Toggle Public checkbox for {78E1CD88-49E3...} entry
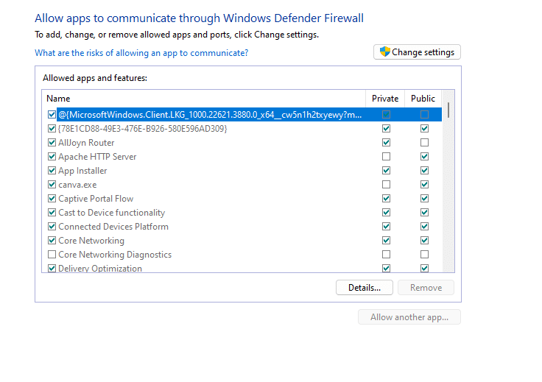Image resolution: width=542 pixels, height=382 pixels. pyautogui.click(x=424, y=129)
